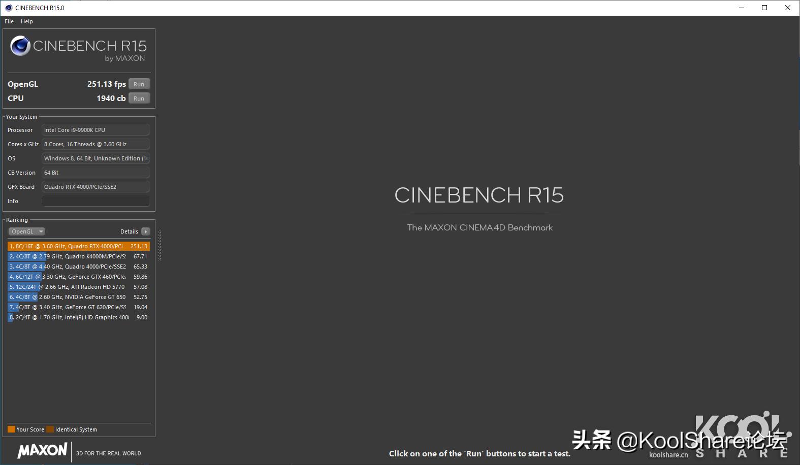
Task: Click the MAXON logo at bottom left
Action: 43,451
